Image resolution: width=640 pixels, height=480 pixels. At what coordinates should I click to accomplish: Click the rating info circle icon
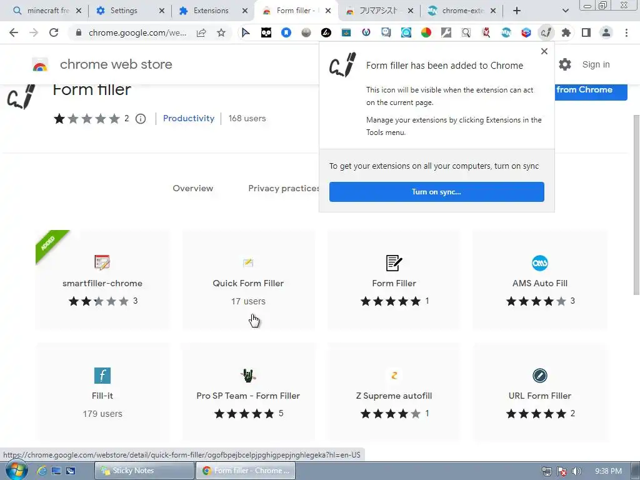pos(141,119)
